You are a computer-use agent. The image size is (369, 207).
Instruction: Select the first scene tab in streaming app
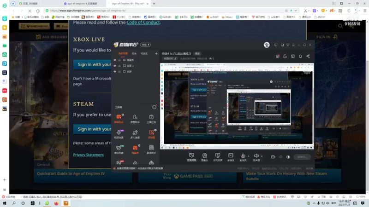[x=123, y=53]
